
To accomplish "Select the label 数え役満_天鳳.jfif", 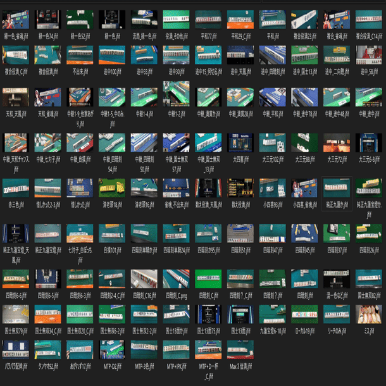I will (209, 205).
